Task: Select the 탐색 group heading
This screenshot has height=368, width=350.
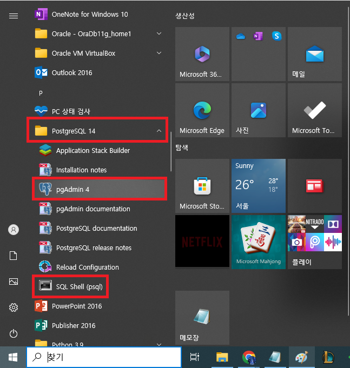Action: [182, 148]
